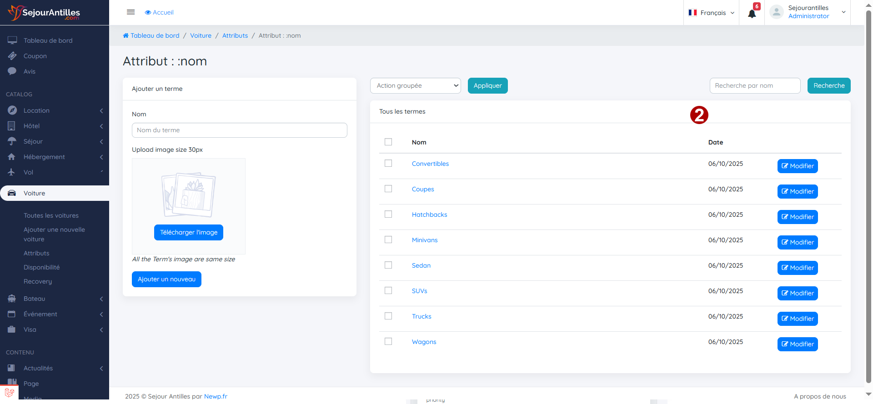Click the user avatar icon

click(x=776, y=12)
